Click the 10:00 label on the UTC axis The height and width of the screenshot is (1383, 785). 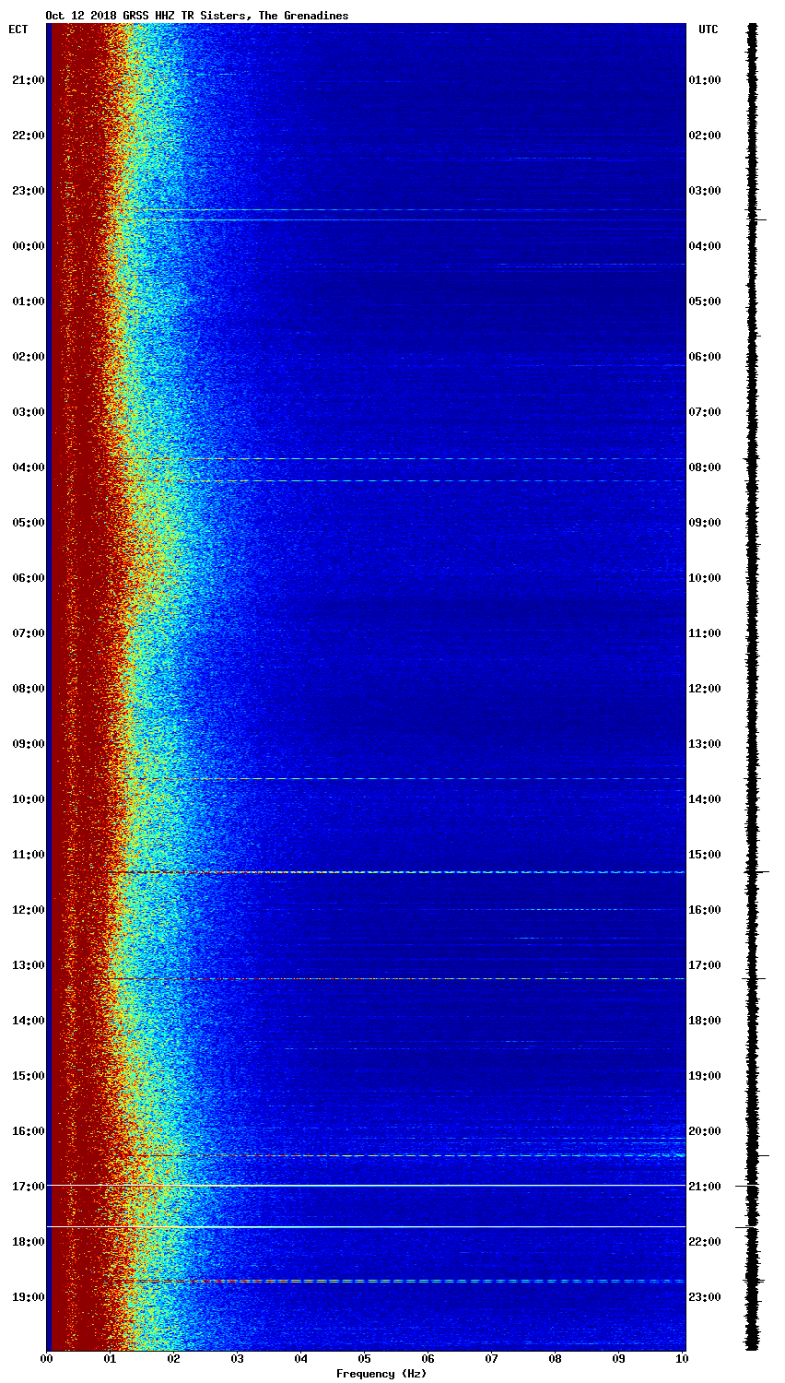pos(705,578)
